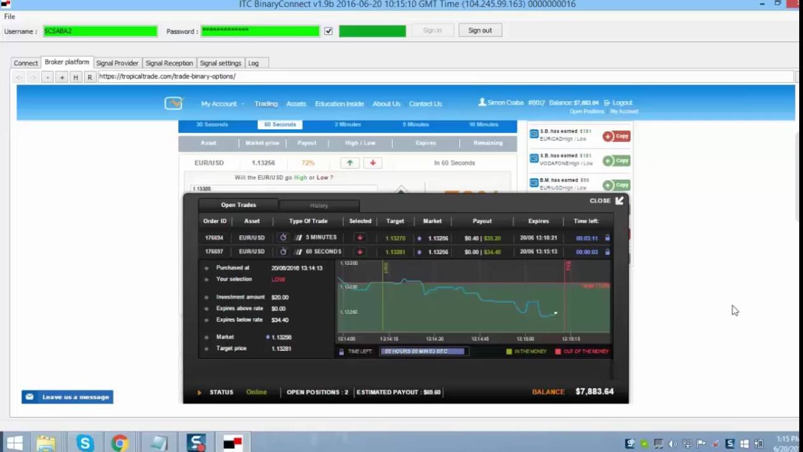Image resolution: width=803 pixels, height=452 pixels.
Task: Open Education Inside link
Action: [x=339, y=104]
